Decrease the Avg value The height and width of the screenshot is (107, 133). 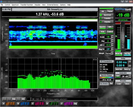pos(112,42)
